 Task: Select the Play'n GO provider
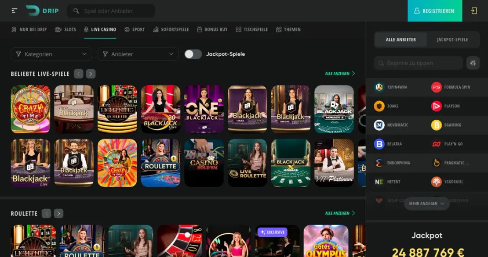(447, 144)
